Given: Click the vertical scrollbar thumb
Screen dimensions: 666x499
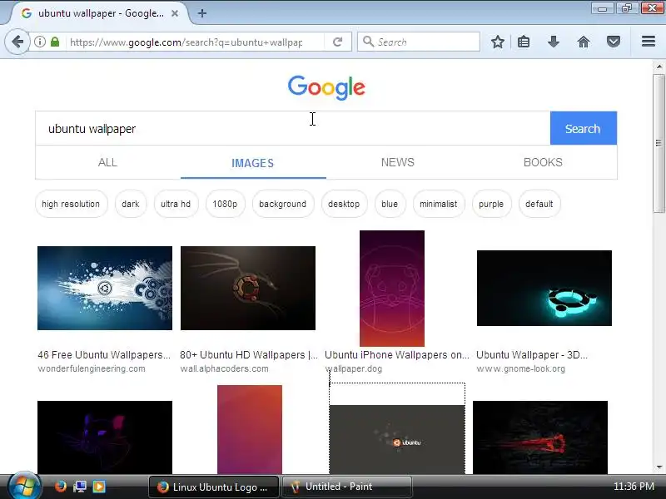Looking at the screenshot, I should tap(659, 143).
